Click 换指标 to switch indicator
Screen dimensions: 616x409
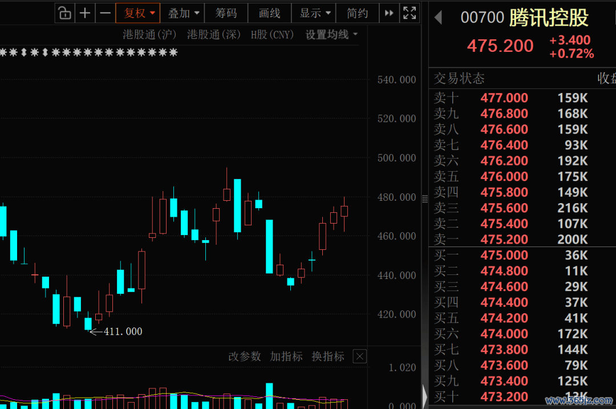click(327, 357)
